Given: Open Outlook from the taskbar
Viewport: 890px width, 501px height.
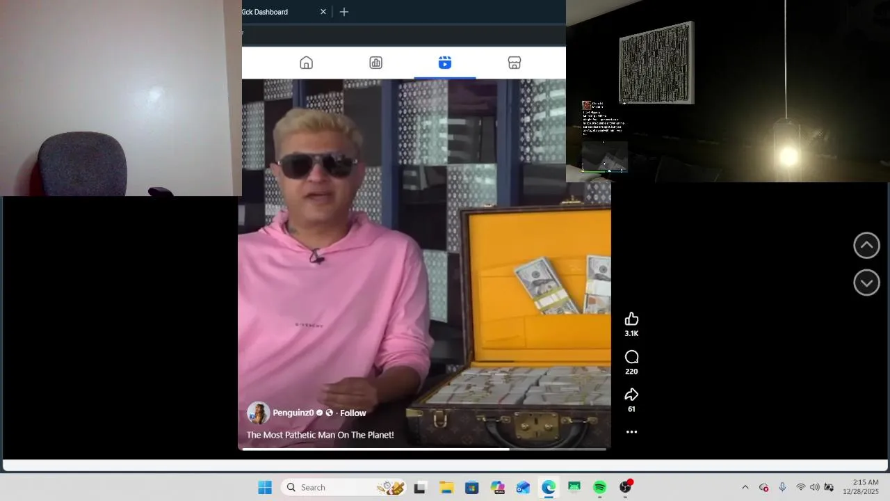Looking at the screenshot, I should [523, 488].
